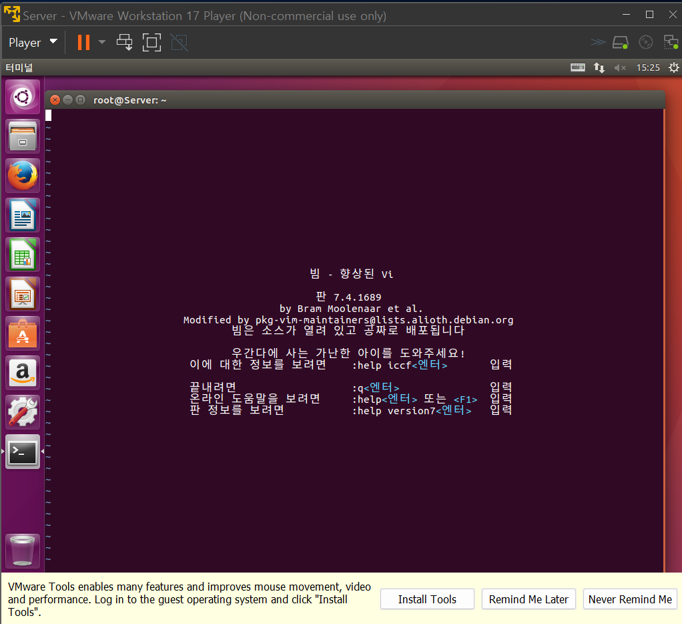The image size is (682, 624).
Task: Launch Firefox web browser
Action: [23, 176]
